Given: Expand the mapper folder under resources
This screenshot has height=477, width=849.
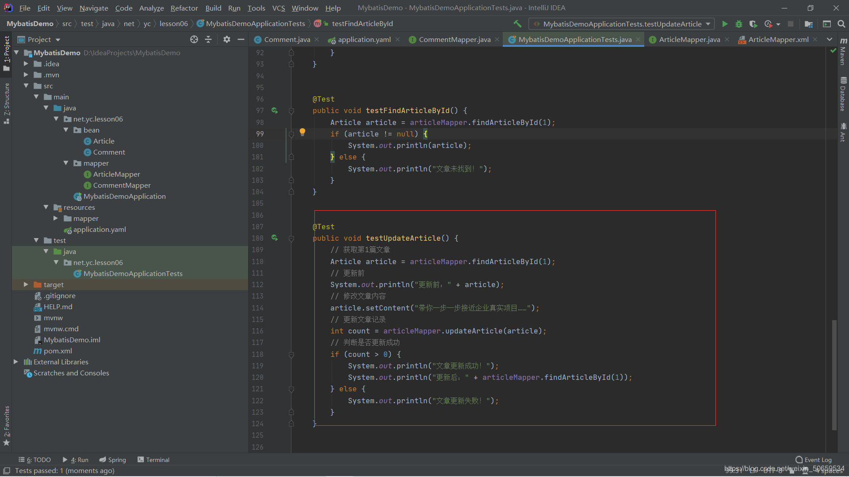Looking at the screenshot, I should [55, 219].
